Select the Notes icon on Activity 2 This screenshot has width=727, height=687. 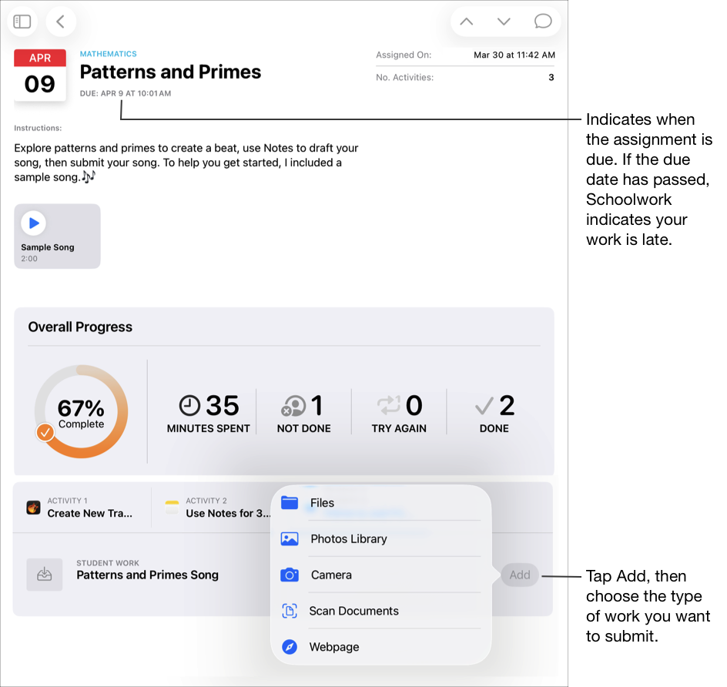tap(170, 507)
